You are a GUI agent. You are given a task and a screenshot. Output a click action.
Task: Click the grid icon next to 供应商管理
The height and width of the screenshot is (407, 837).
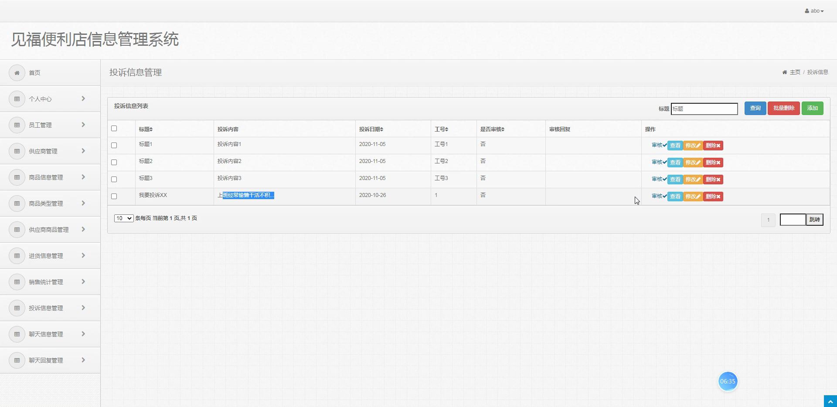(17, 151)
